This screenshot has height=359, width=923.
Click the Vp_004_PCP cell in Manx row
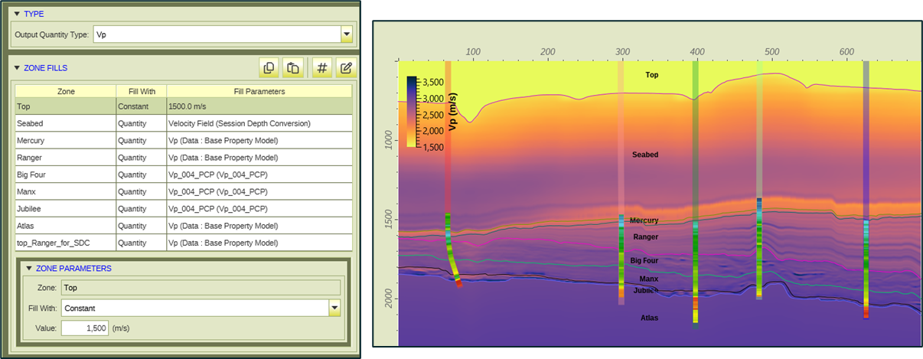(x=259, y=191)
